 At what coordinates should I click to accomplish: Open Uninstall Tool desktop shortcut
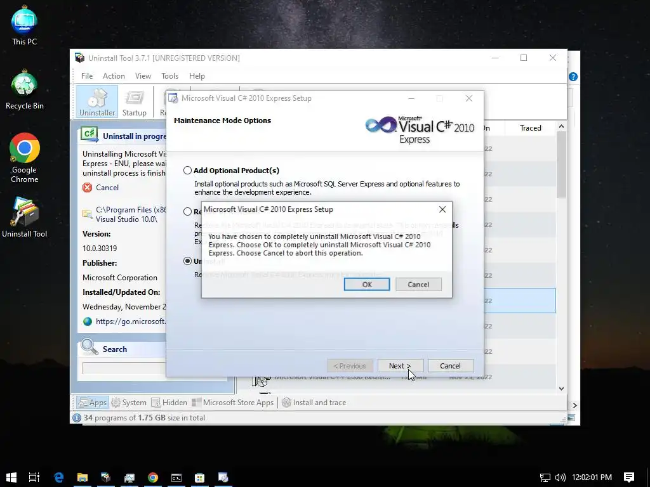click(25, 218)
